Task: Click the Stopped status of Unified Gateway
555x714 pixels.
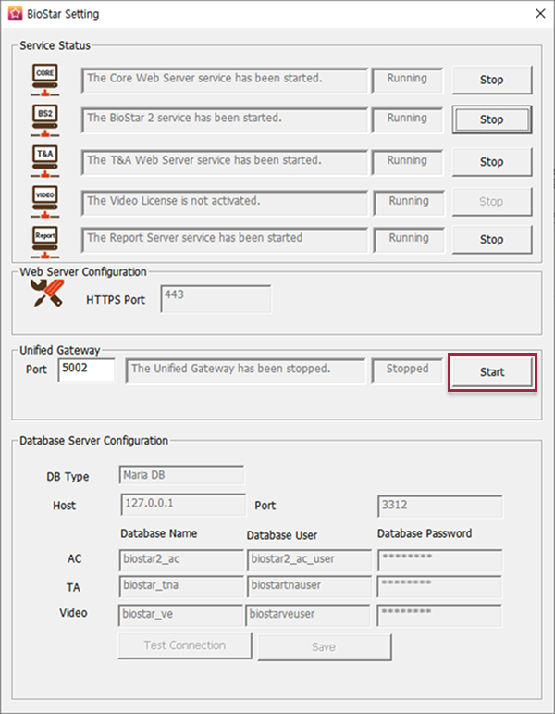Action: coord(407,371)
